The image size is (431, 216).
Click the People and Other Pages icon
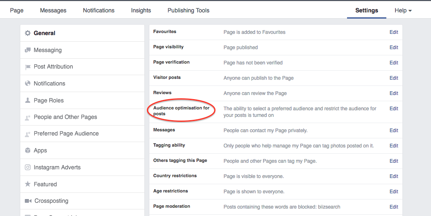pyautogui.click(x=28, y=117)
